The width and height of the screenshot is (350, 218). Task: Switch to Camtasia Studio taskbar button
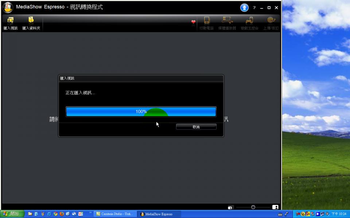pyautogui.click(x=115, y=214)
